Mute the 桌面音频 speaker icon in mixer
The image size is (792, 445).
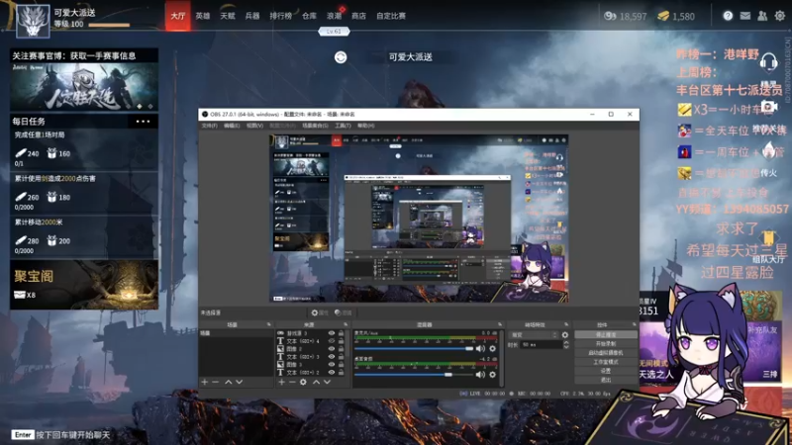(480, 375)
